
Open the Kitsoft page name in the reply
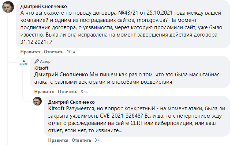coord(41,68)
